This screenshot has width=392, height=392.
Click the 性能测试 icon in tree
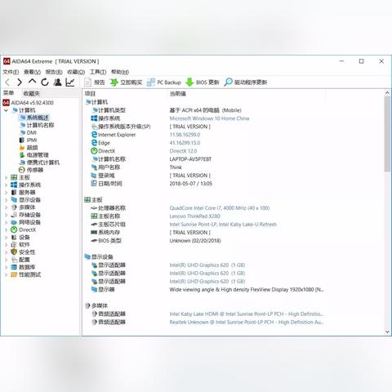pos(14,274)
